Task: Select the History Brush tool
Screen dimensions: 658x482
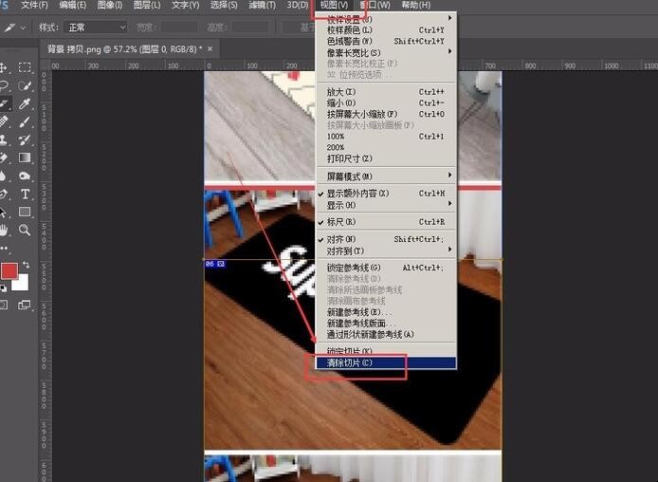Action: 25,139
